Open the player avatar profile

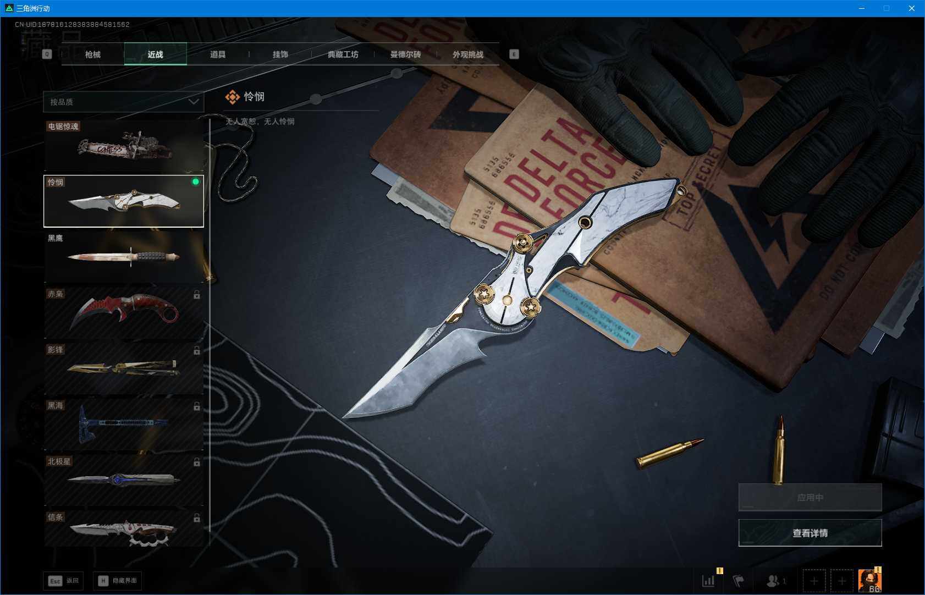[x=869, y=581]
